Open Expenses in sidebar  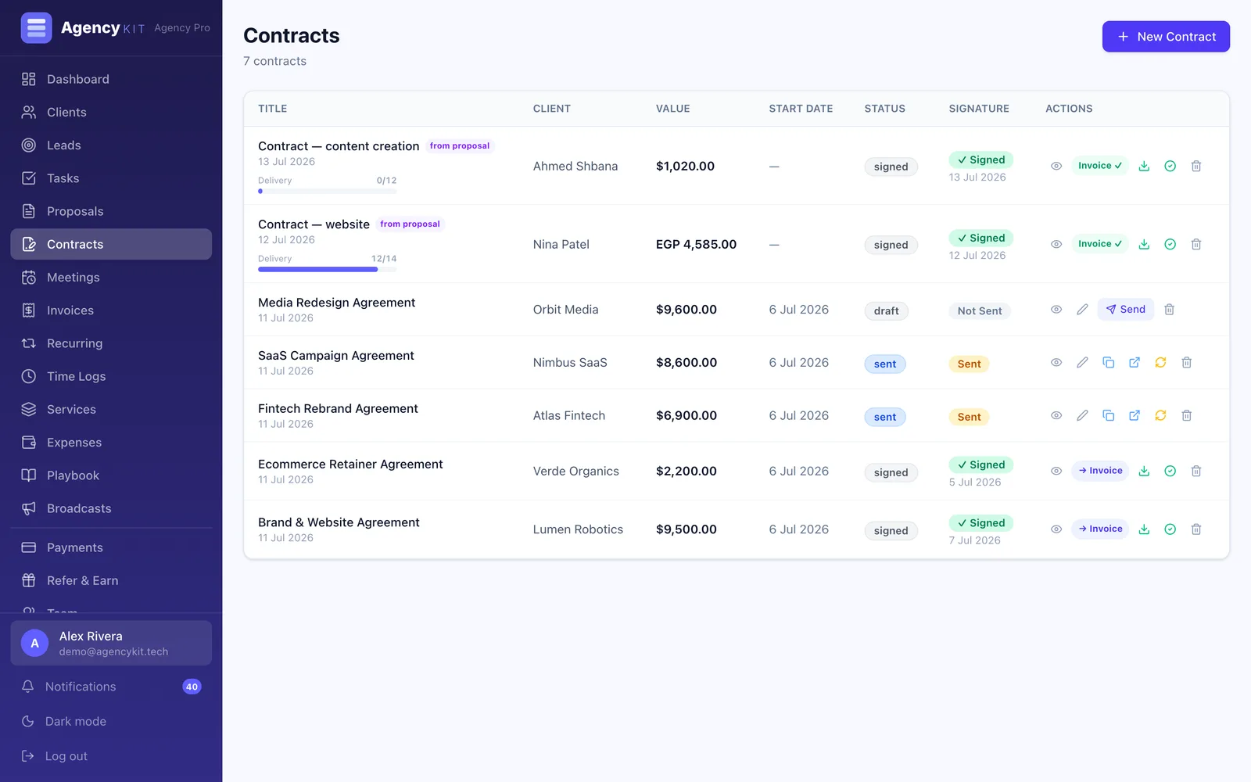111,443
